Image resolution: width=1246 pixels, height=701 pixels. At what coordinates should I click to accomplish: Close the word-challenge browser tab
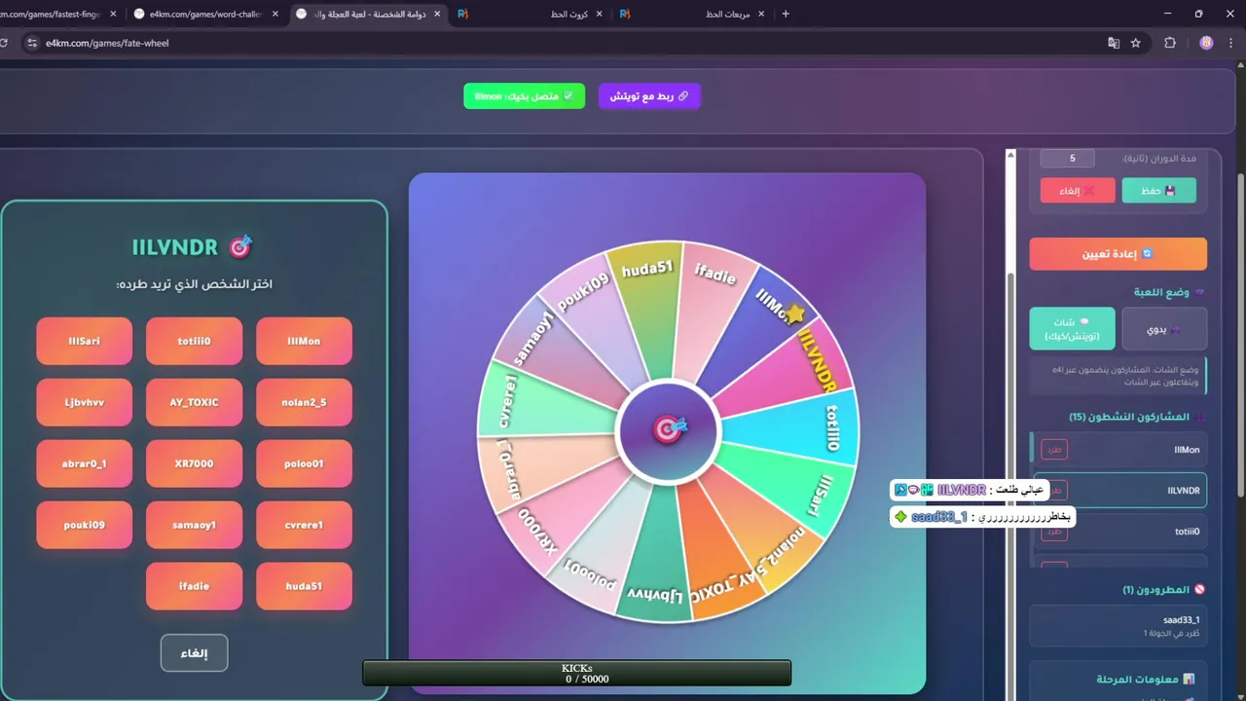click(x=275, y=14)
